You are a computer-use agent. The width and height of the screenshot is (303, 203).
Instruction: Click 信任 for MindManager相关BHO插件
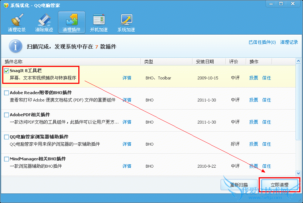[x=266, y=166]
